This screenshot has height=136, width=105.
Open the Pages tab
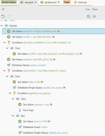click(x=67, y=2)
